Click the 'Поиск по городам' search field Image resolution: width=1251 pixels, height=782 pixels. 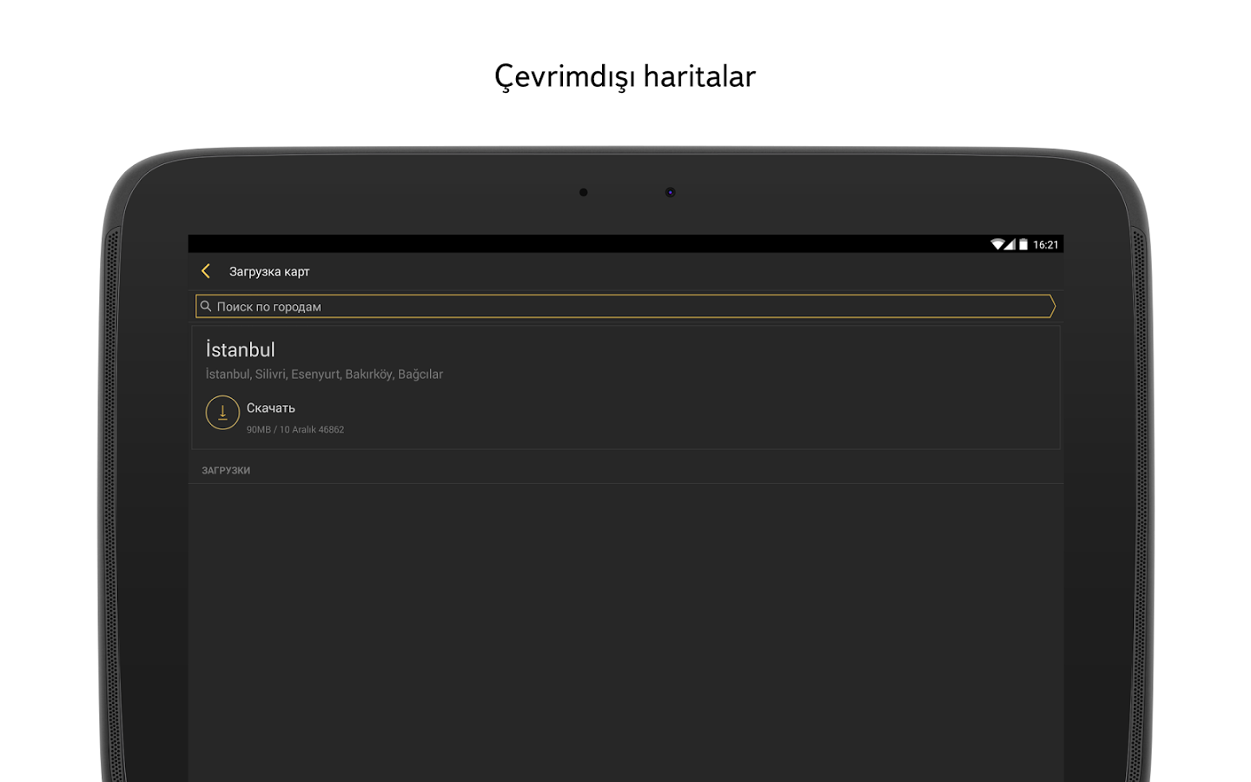pos(625,306)
